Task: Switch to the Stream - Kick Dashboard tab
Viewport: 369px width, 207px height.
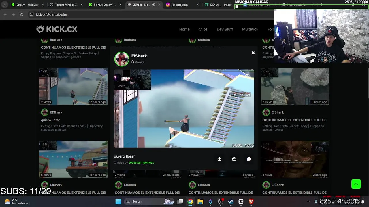Action: (27, 5)
